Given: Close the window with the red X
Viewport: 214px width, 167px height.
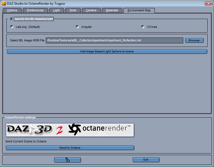Looking at the screenshot, I should [208, 3].
